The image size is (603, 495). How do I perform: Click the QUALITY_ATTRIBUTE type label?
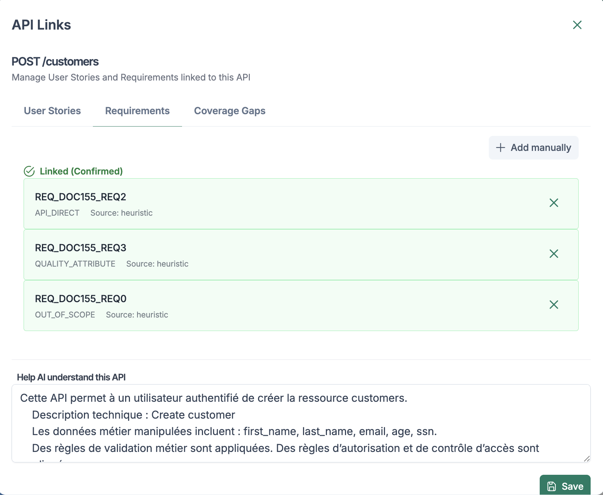(75, 264)
